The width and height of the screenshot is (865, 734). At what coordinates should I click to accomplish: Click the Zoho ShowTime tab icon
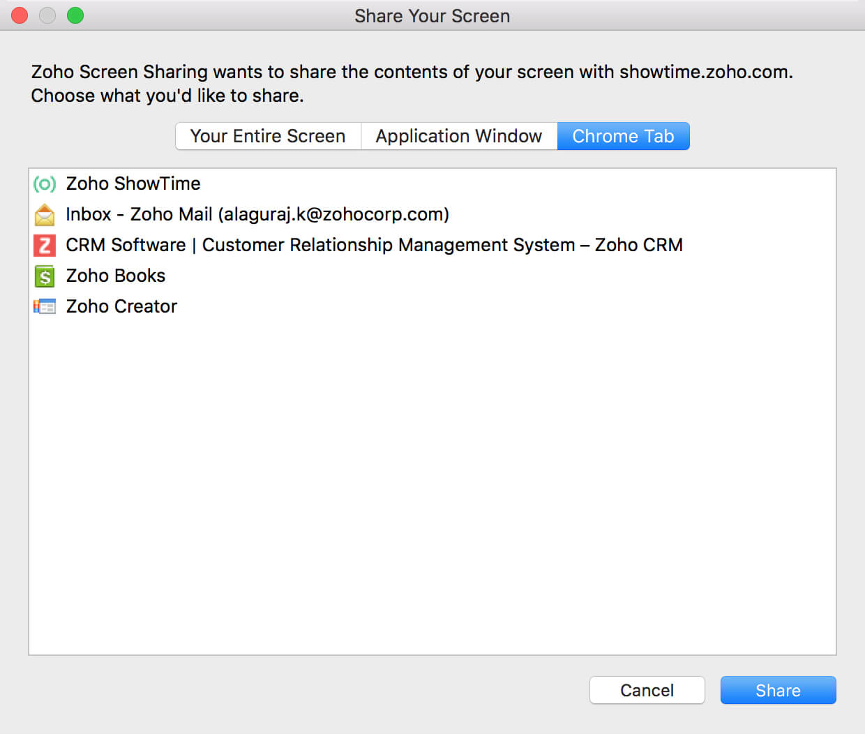click(45, 183)
